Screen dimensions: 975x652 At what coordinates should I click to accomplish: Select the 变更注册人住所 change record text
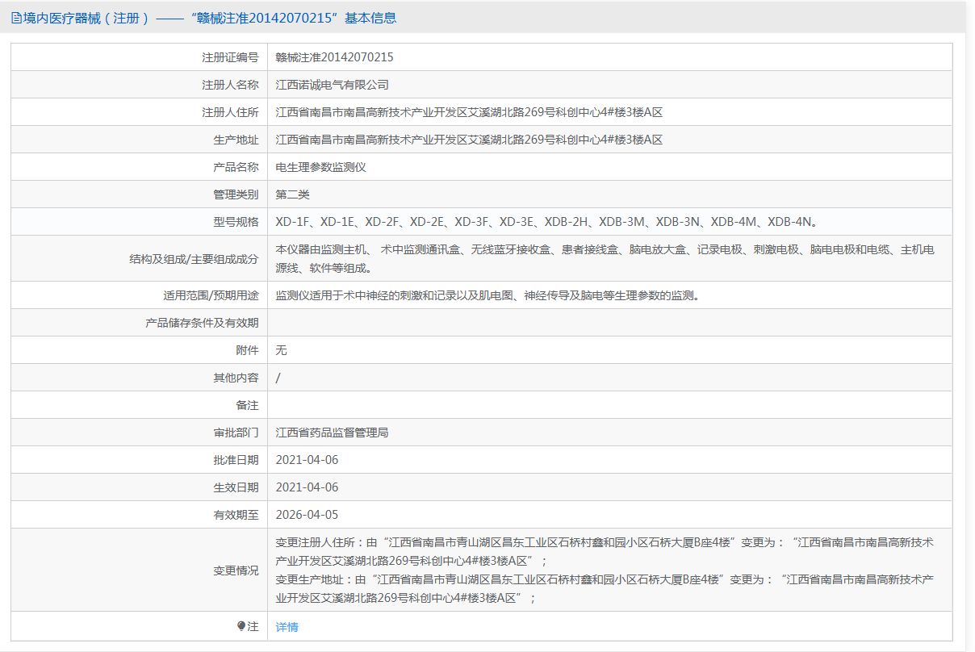click(605, 551)
